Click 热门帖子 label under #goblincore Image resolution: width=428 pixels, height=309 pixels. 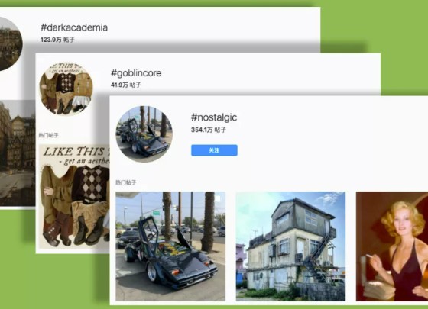pos(48,135)
